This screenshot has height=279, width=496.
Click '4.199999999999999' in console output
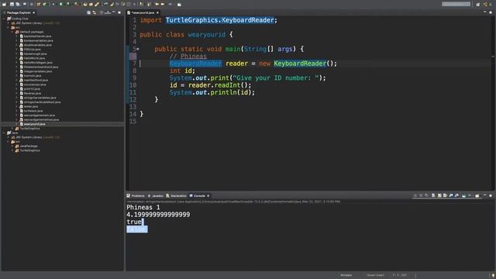[x=158, y=215]
